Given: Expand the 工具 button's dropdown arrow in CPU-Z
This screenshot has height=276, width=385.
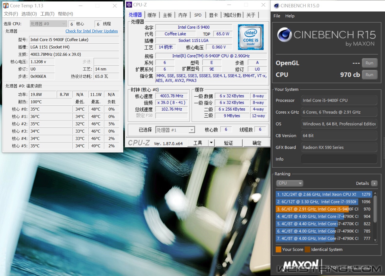Looking at the screenshot, I should coord(211,143).
